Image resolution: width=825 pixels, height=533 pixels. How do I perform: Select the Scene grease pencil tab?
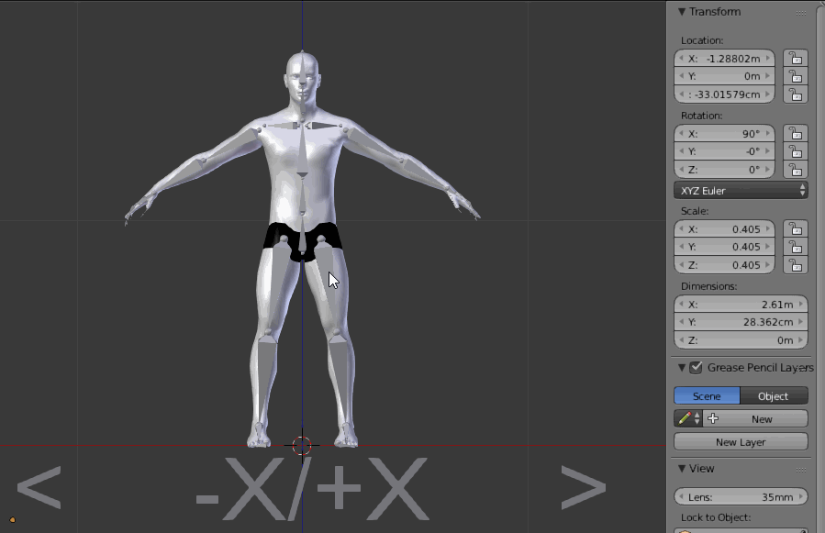(707, 395)
